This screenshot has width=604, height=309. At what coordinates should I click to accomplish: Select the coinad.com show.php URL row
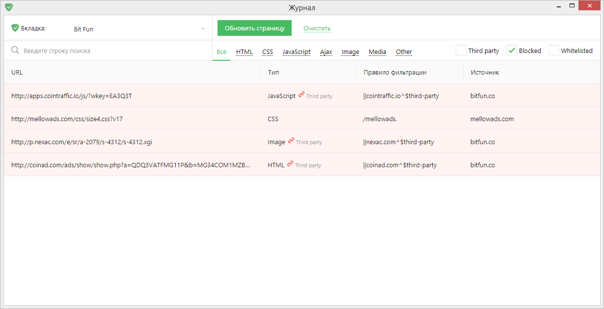click(302, 165)
